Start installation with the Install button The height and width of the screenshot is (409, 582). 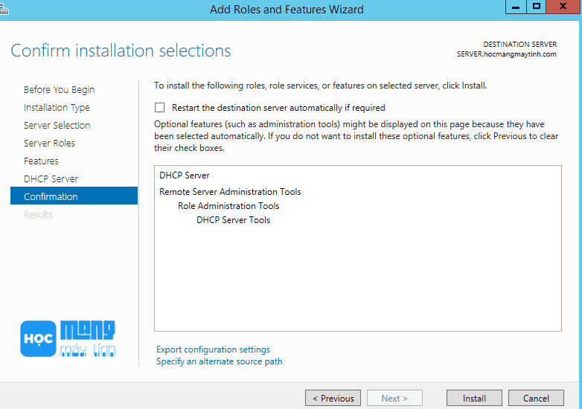(474, 398)
